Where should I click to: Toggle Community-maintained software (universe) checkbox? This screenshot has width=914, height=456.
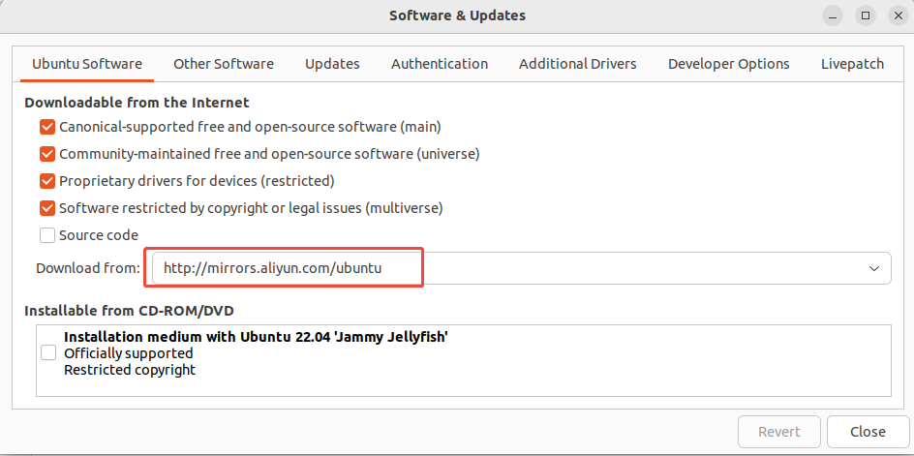tap(47, 154)
